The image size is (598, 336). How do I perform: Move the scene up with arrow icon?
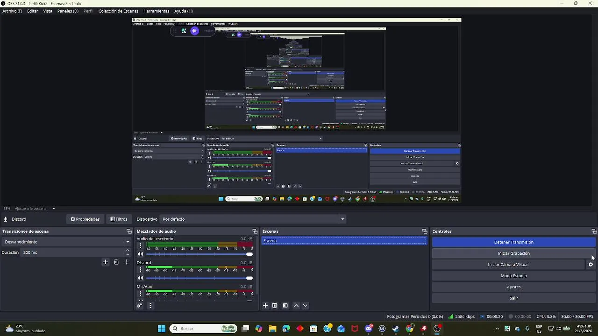(x=296, y=306)
